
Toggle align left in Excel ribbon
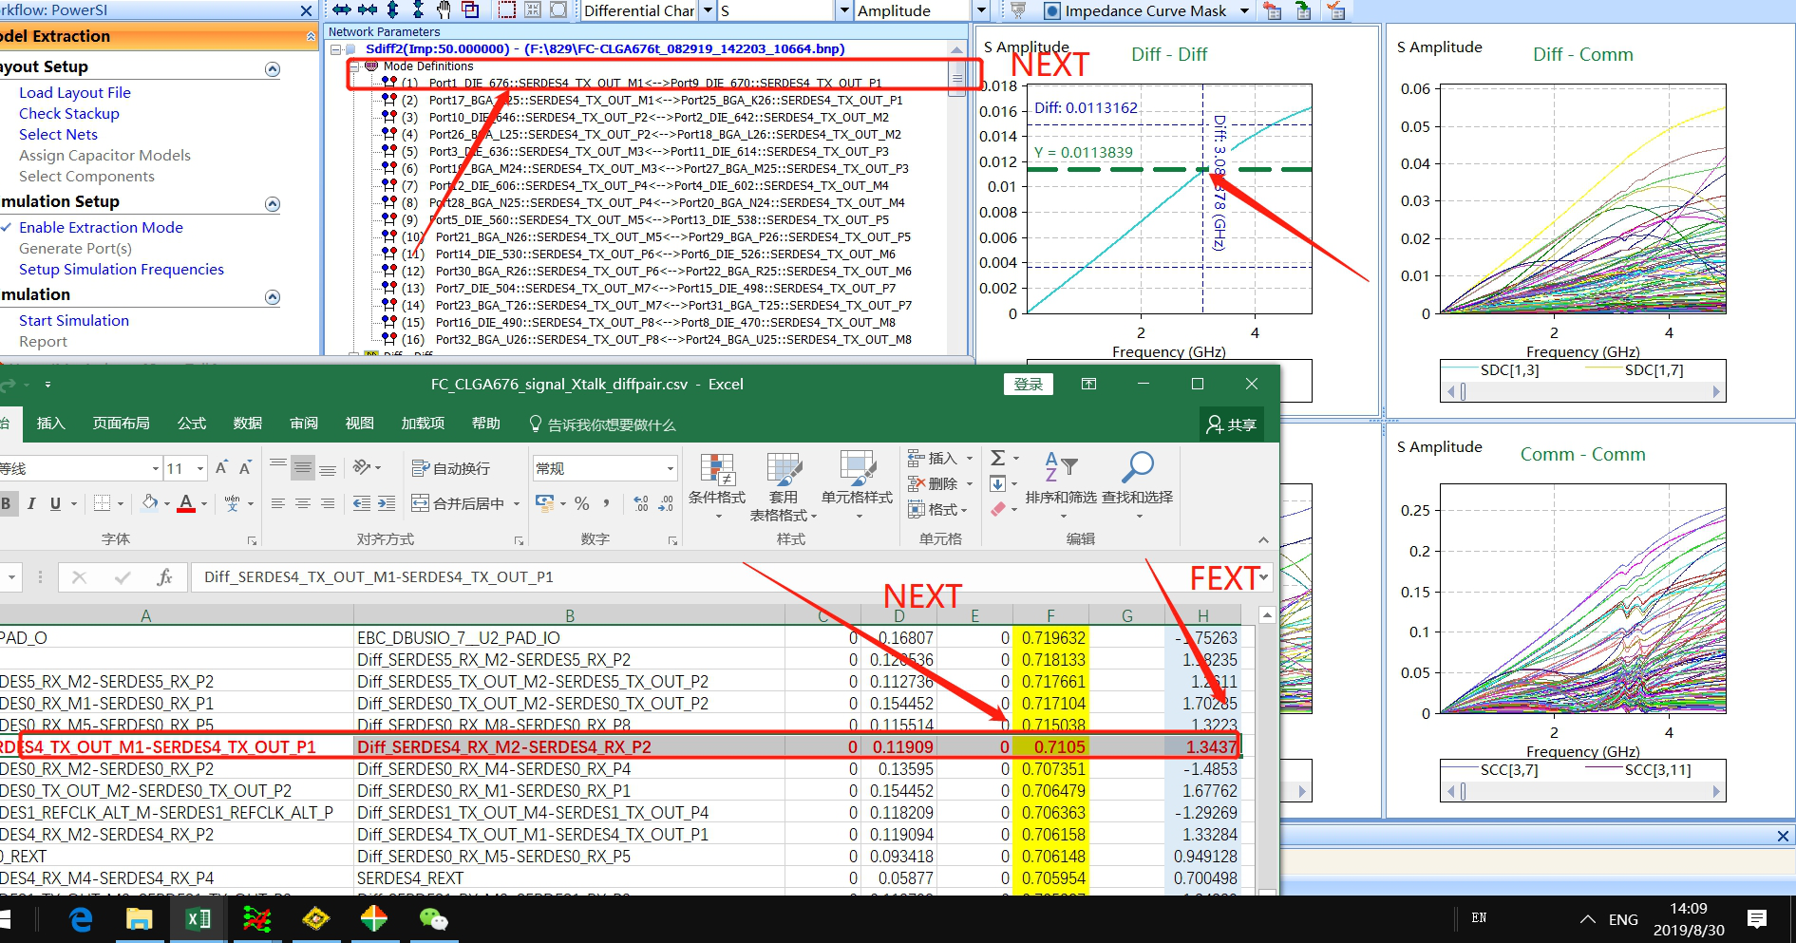tap(278, 503)
